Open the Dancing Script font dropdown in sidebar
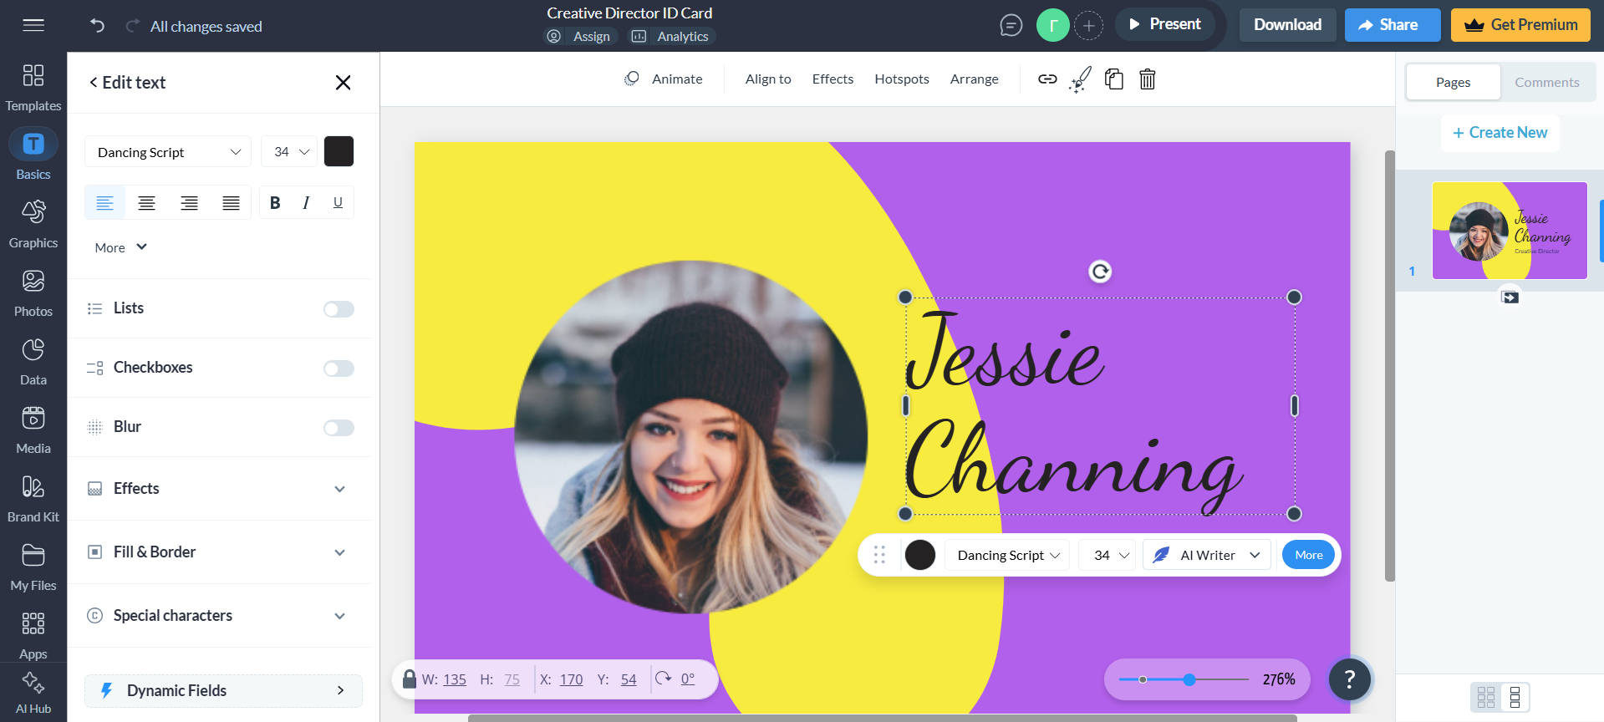 click(x=168, y=152)
